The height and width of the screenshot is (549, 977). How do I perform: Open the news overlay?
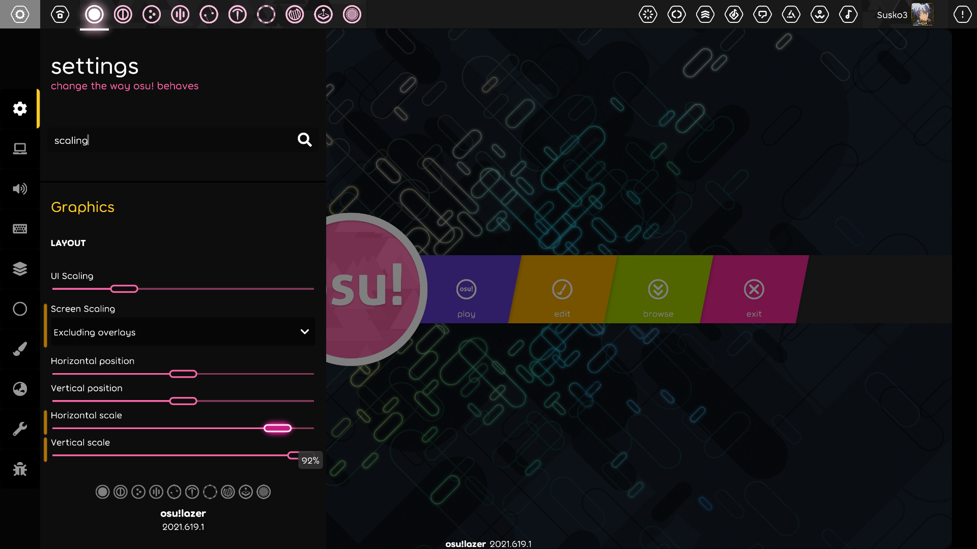coord(648,14)
